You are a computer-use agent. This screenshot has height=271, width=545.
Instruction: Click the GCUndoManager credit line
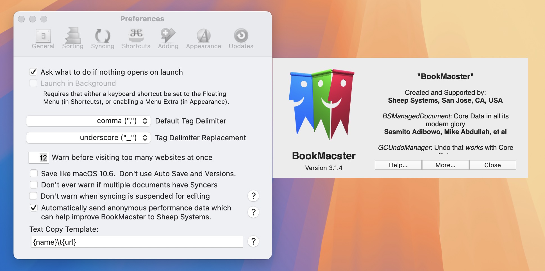446,148
